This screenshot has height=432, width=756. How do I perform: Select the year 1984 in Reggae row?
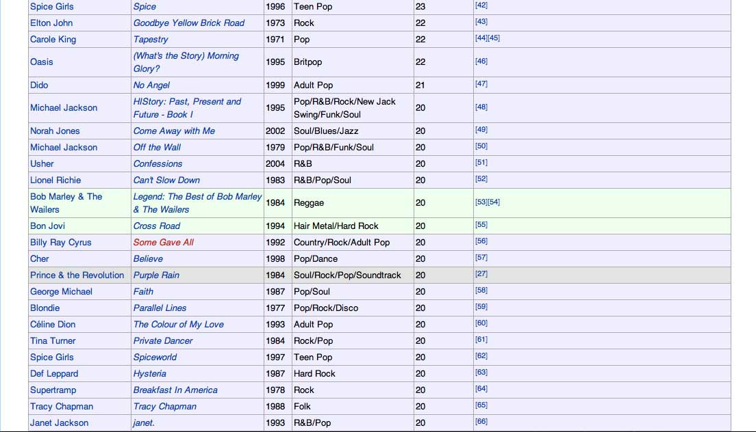(275, 203)
